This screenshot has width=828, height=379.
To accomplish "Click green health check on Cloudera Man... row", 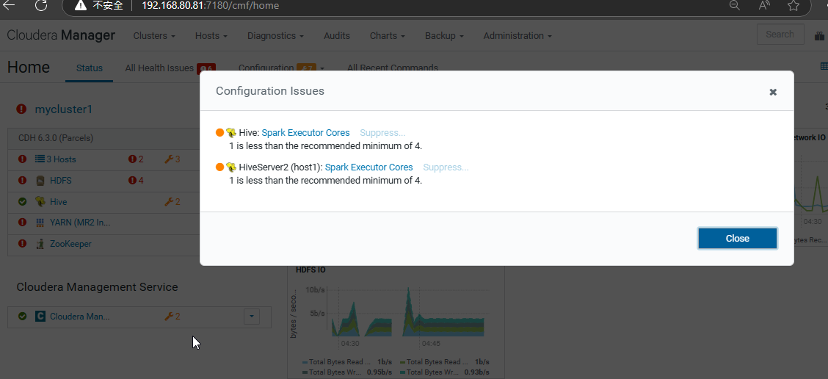I will 22,316.
